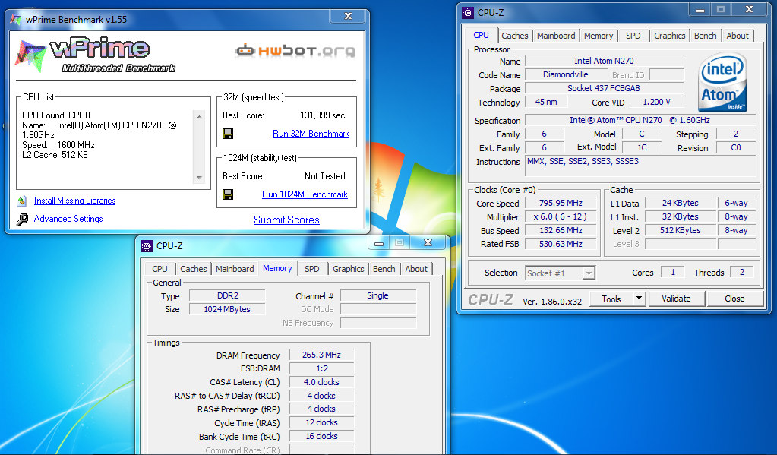Click the Validate button in CPU-Z
The image size is (777, 455).
676,299
